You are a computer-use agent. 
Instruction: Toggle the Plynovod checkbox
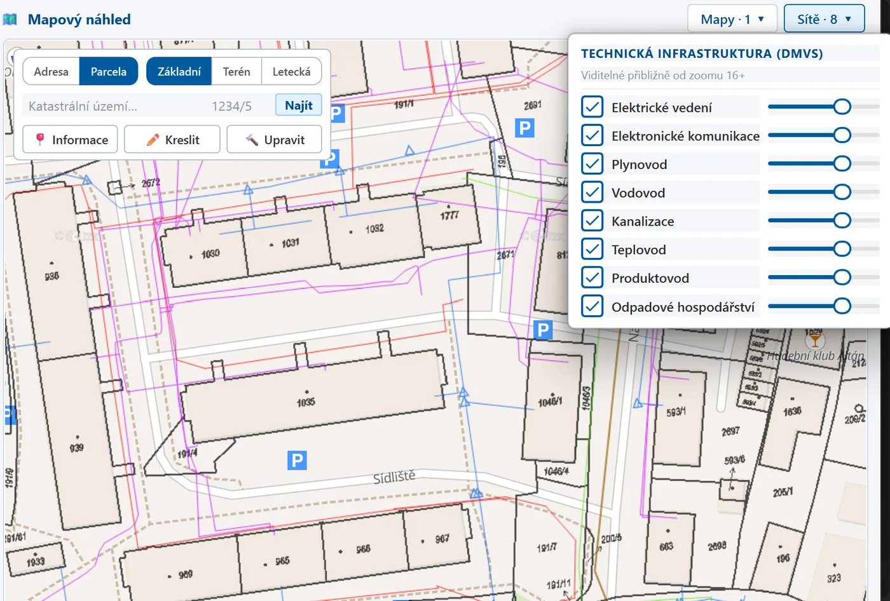pyautogui.click(x=592, y=164)
